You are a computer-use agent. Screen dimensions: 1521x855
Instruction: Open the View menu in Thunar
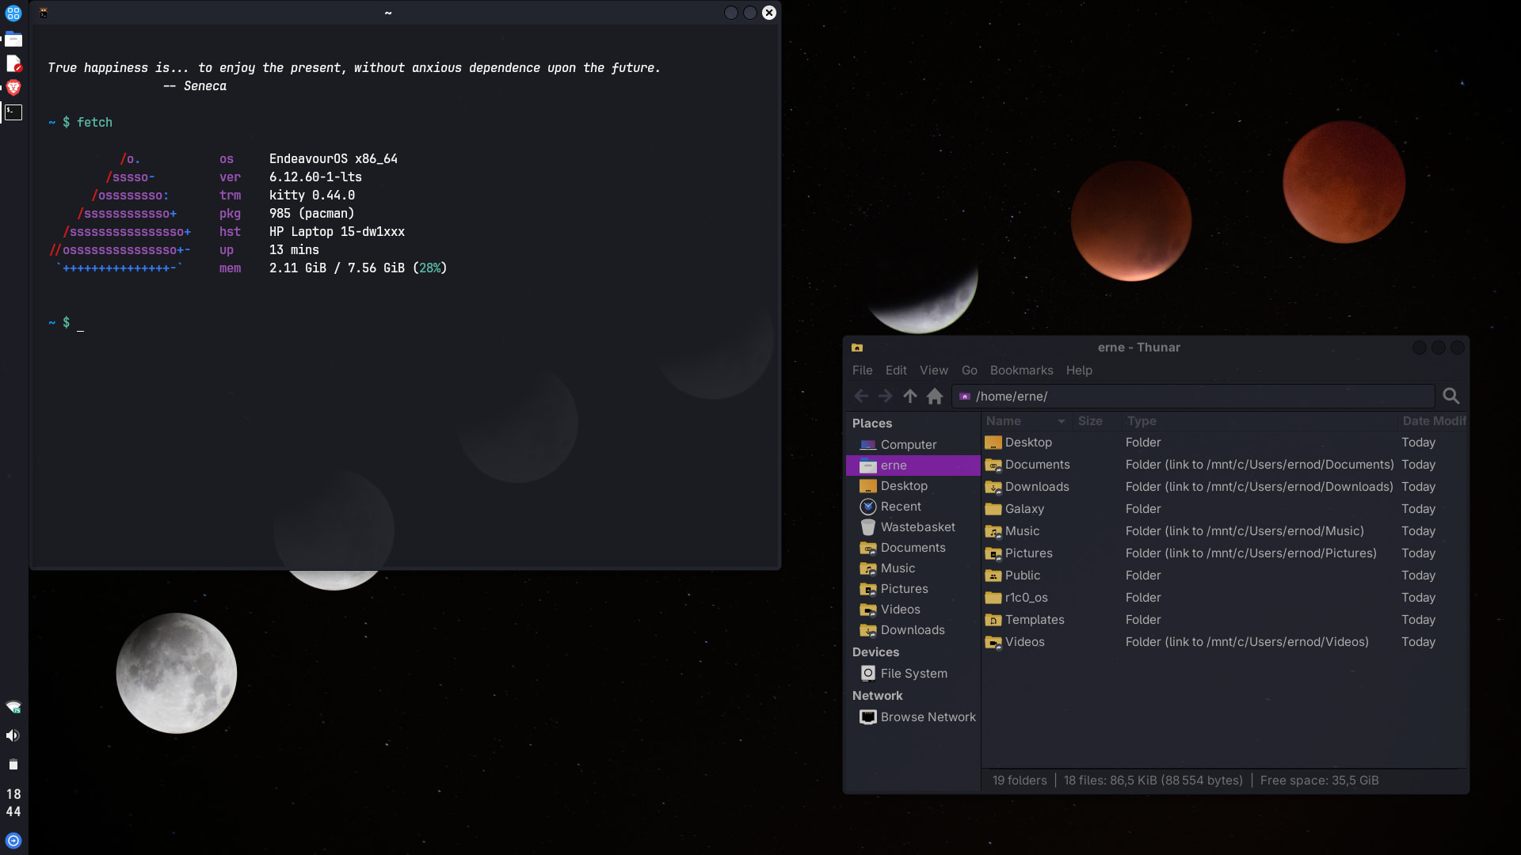(933, 370)
